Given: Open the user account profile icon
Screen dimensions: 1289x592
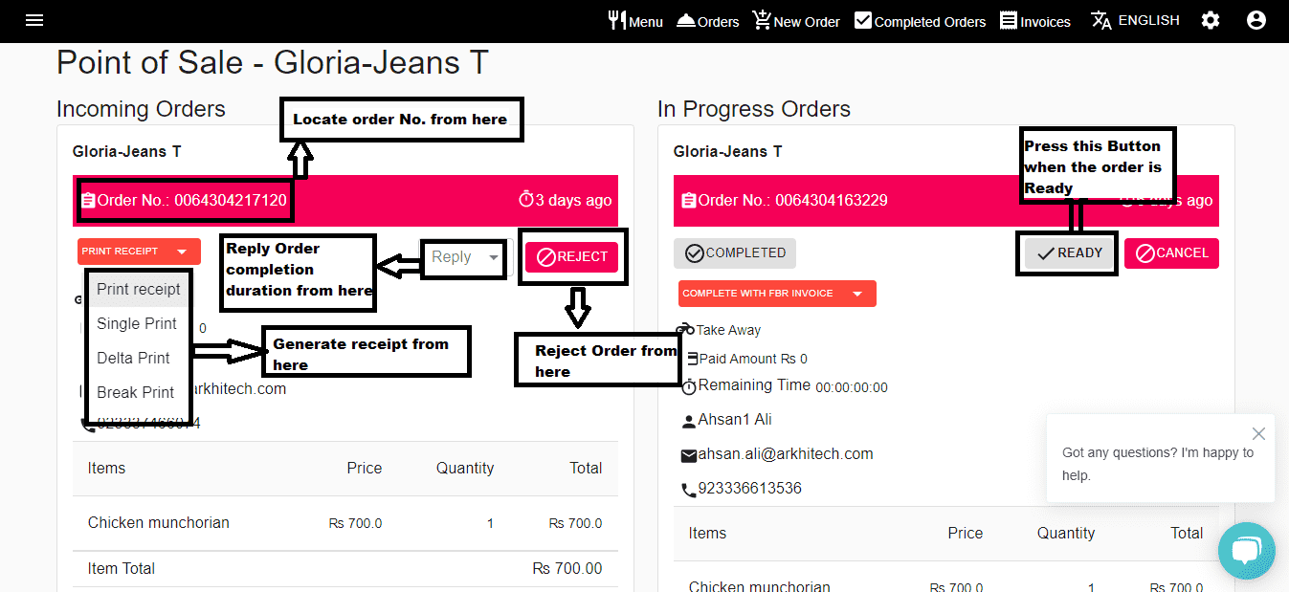Looking at the screenshot, I should pos(1256,20).
